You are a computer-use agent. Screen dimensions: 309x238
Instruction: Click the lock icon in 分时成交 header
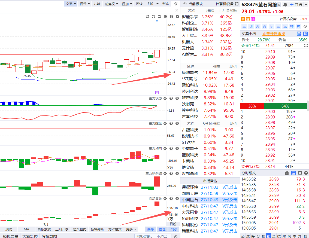(287, 173)
